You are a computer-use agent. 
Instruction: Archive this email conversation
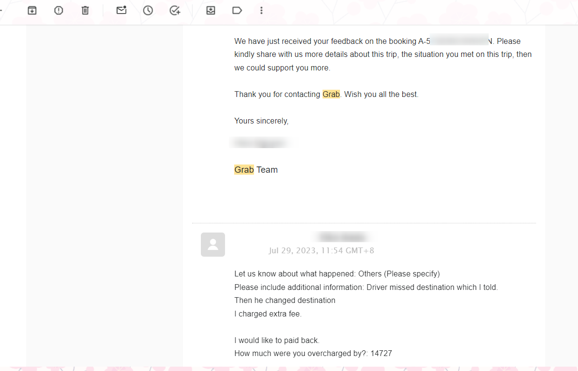point(32,10)
